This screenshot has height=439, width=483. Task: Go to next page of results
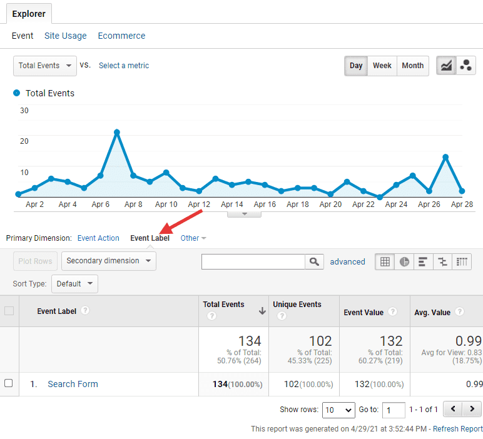click(472, 409)
